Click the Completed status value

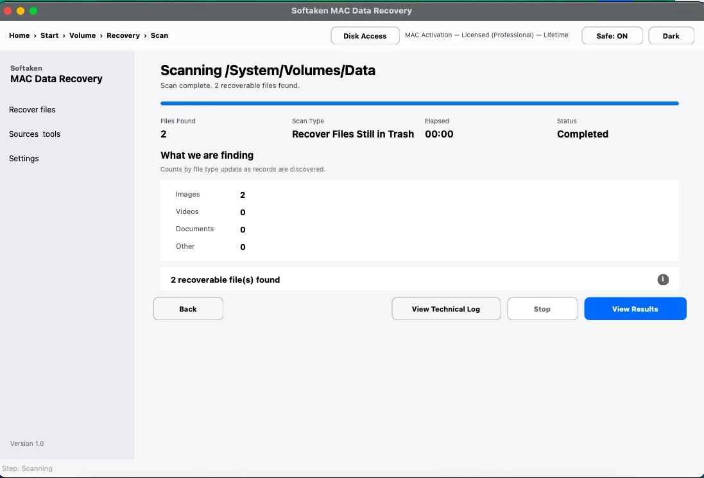pos(582,134)
